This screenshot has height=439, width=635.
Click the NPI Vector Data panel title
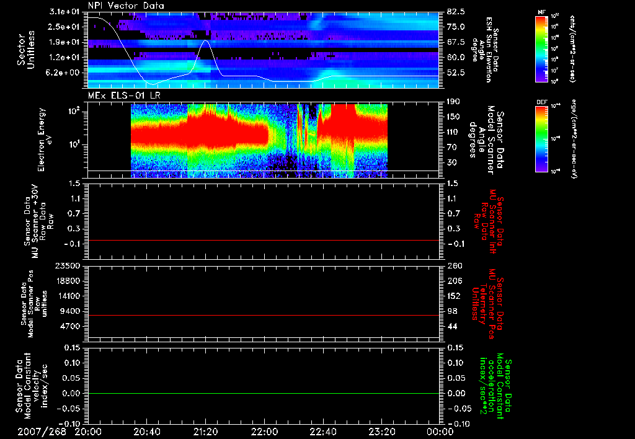126,6
